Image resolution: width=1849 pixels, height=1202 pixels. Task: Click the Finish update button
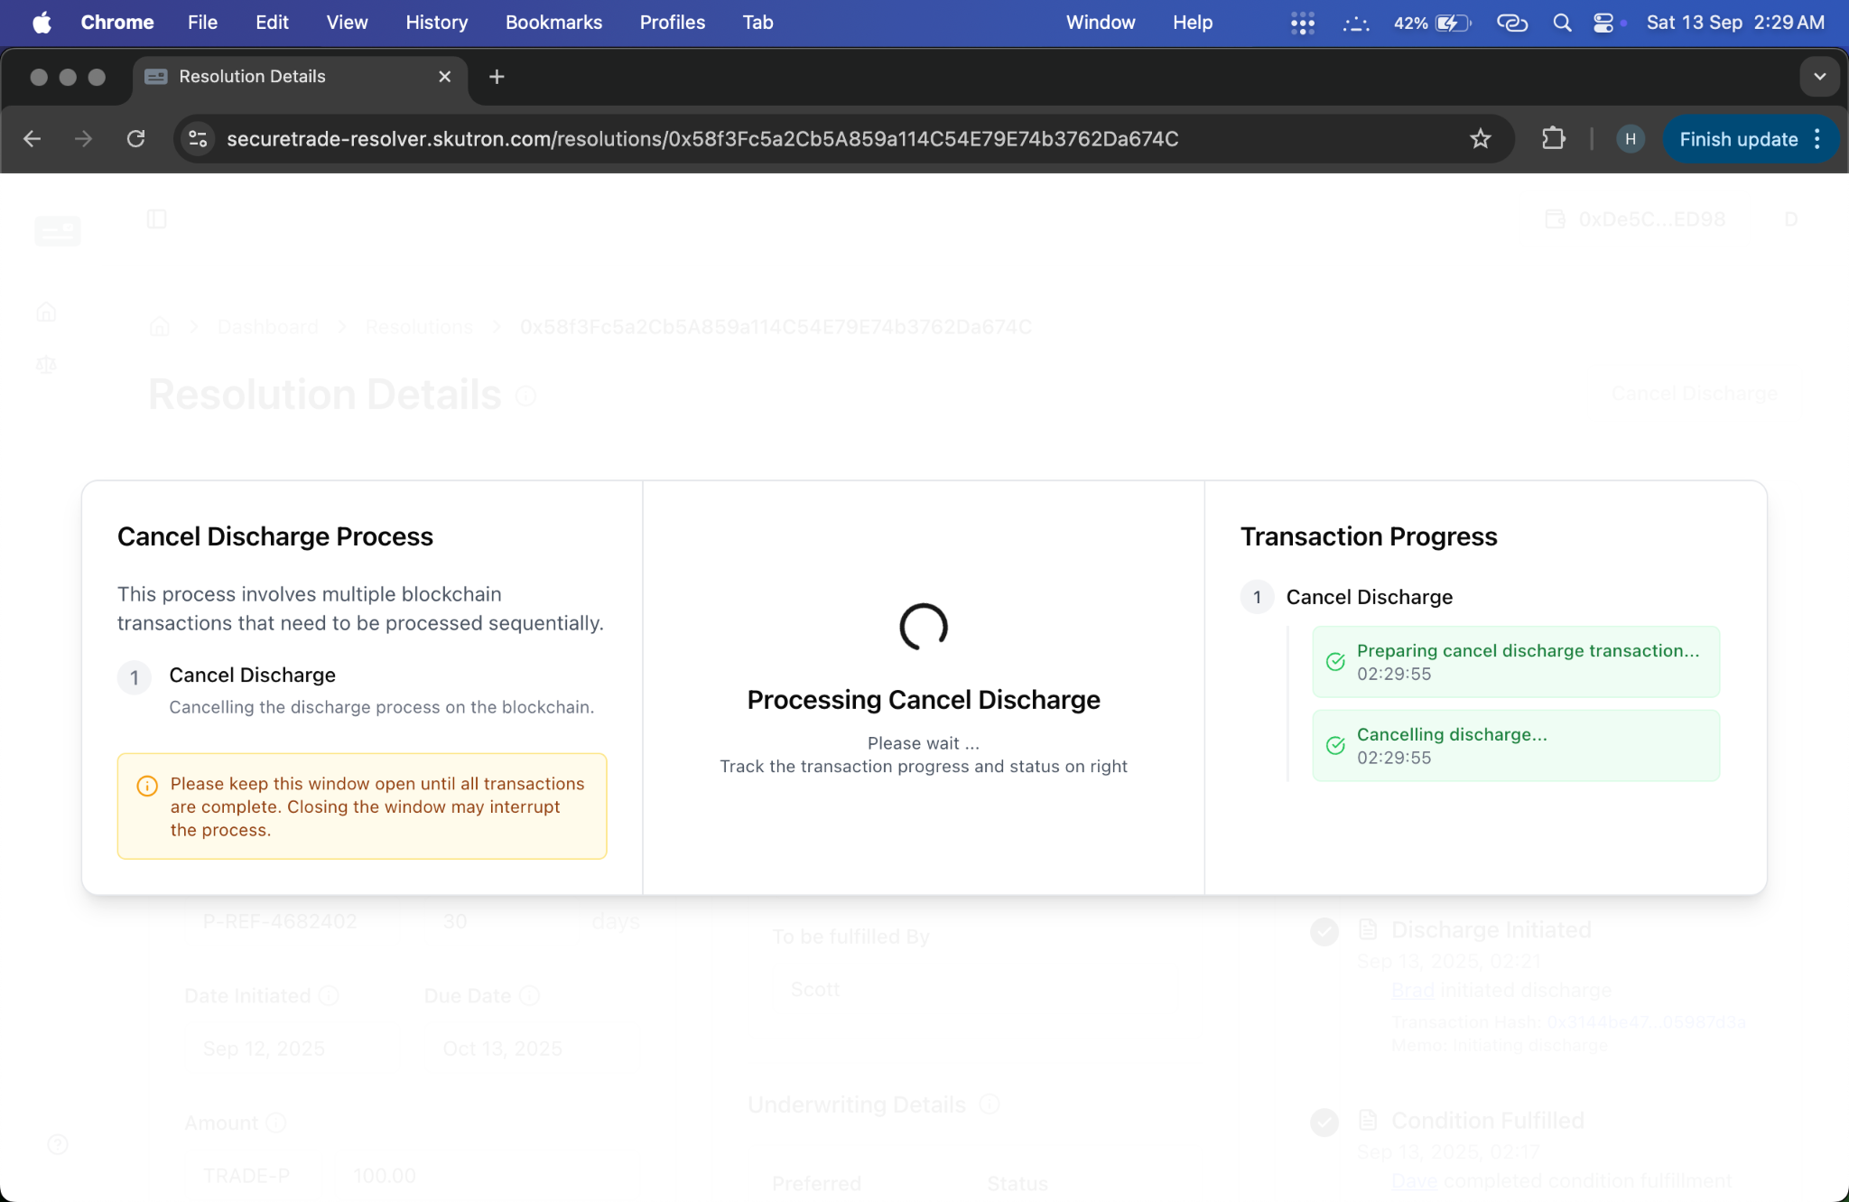(x=1738, y=139)
